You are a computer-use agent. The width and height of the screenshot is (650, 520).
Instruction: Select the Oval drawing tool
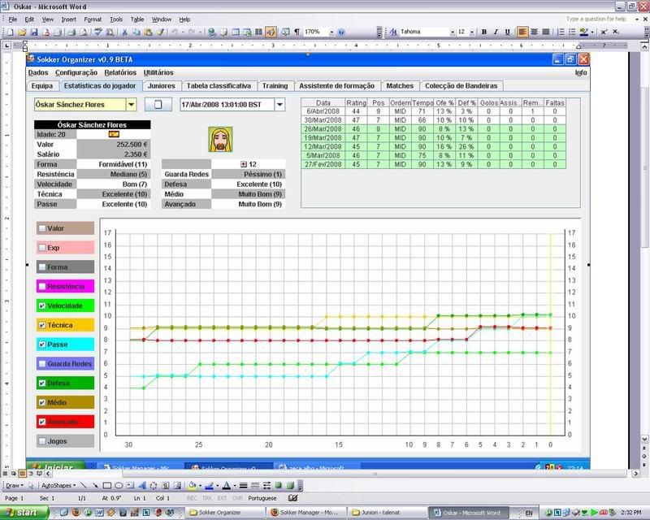(119, 485)
